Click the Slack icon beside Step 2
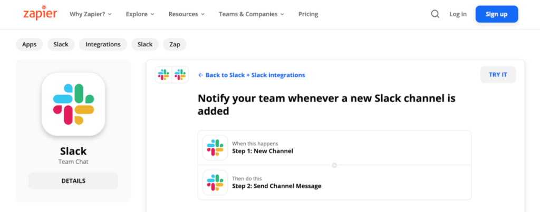 click(215, 183)
